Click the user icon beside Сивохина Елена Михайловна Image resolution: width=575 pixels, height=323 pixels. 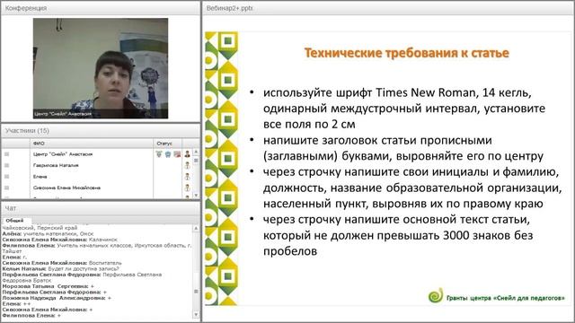coord(188,188)
